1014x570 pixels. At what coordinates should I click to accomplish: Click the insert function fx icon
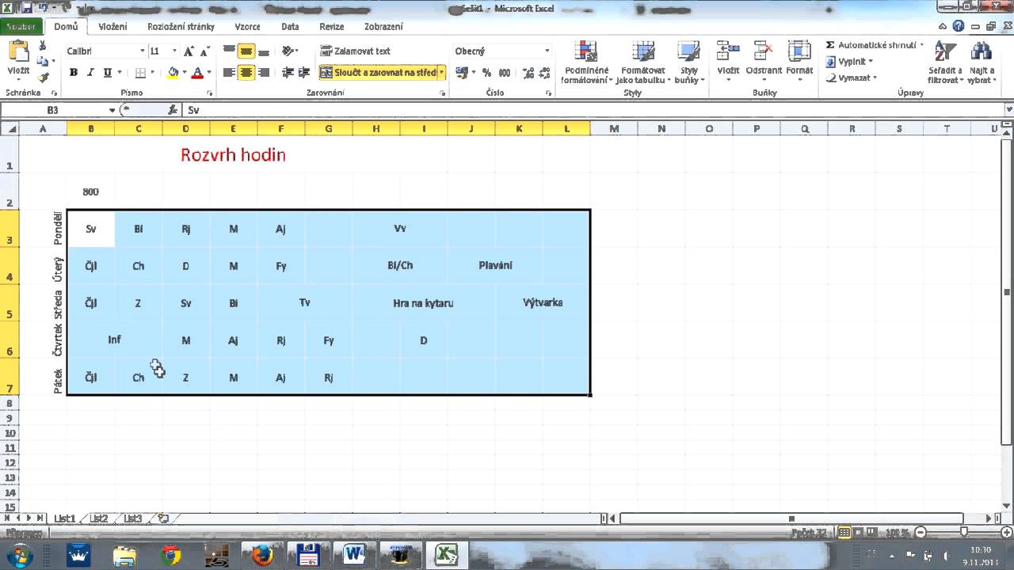pos(173,110)
